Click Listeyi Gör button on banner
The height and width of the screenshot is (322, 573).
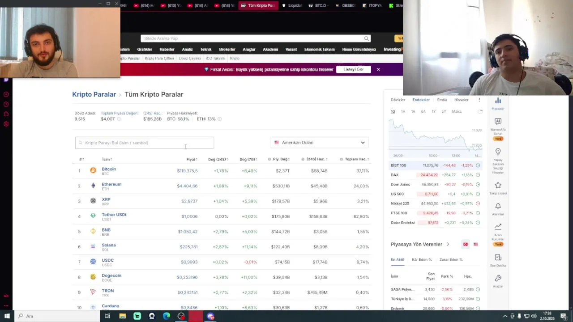pos(354,69)
